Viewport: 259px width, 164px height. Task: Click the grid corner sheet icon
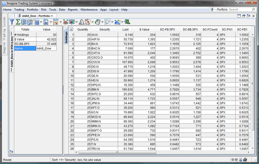tap(72, 29)
